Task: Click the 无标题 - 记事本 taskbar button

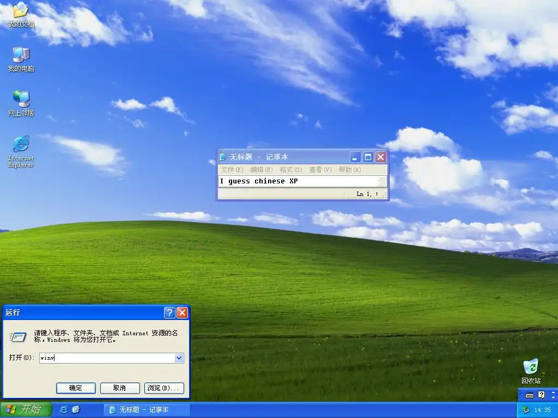Action: click(x=147, y=410)
